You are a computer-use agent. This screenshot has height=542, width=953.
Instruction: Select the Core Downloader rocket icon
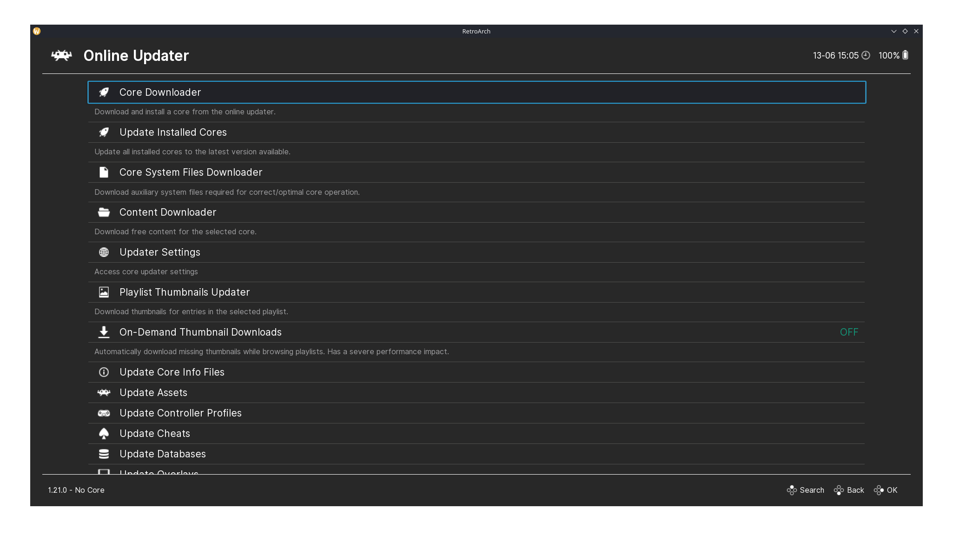(103, 92)
